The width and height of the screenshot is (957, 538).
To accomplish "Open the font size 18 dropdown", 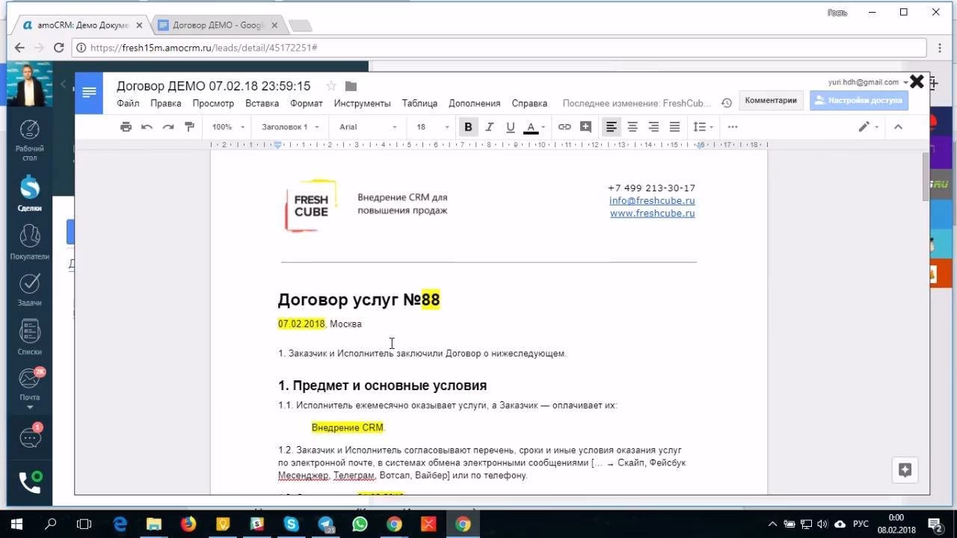I will tap(433, 127).
